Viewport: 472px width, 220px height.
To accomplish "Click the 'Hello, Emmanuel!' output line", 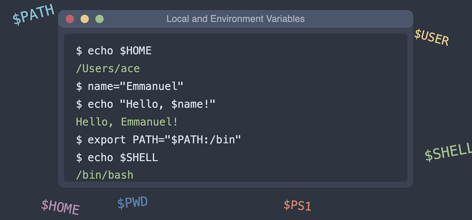I will (127, 122).
